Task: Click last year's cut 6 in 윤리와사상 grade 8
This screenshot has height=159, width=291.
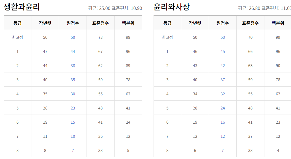Action: click(195, 150)
